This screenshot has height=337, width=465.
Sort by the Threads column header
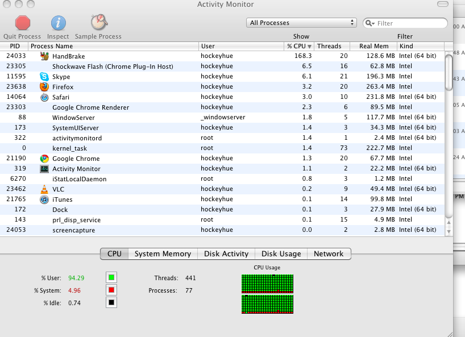[332, 46]
